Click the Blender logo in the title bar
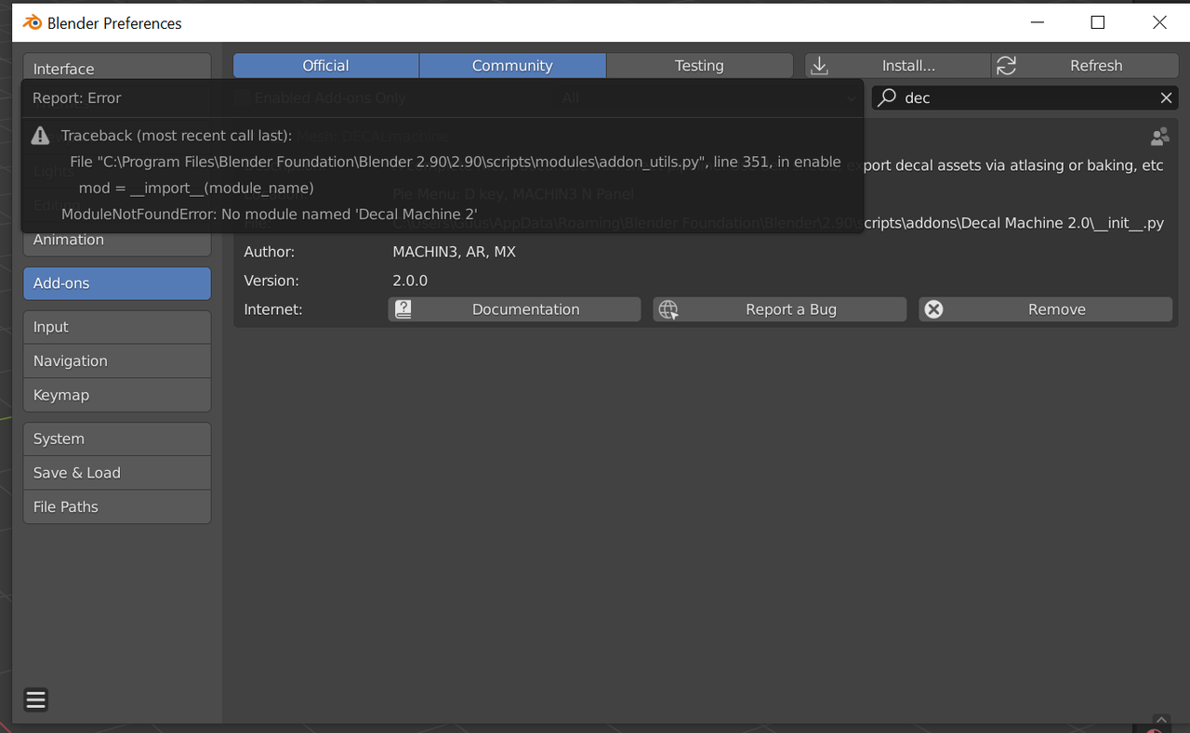Screen dimensions: 1190x733 pos(33,23)
